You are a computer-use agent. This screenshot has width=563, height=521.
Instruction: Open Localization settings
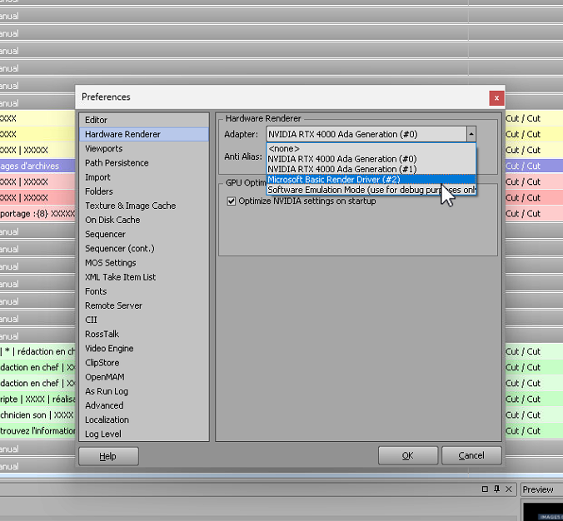pyautogui.click(x=144, y=419)
